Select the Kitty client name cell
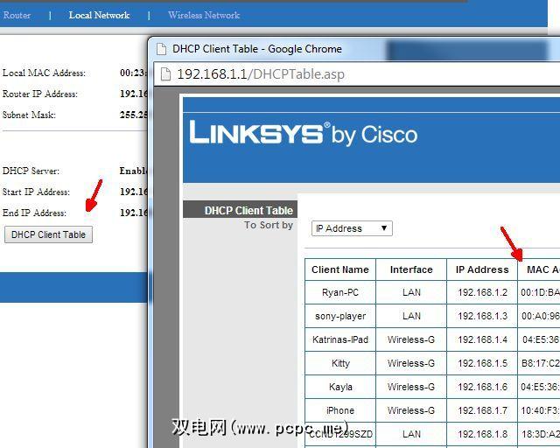This screenshot has width=560, height=448. (340, 363)
